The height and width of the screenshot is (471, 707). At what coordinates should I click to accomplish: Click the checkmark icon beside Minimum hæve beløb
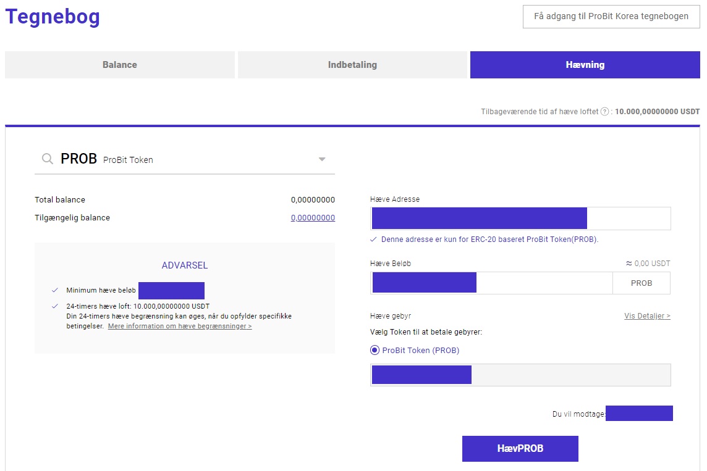point(55,290)
